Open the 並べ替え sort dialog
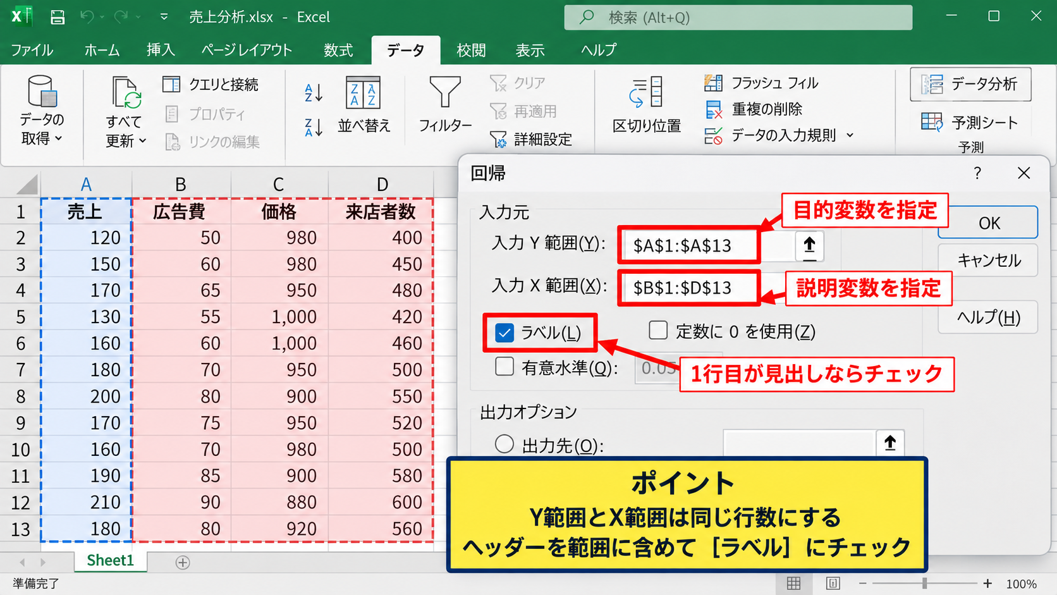The image size is (1057, 595). coord(364,105)
